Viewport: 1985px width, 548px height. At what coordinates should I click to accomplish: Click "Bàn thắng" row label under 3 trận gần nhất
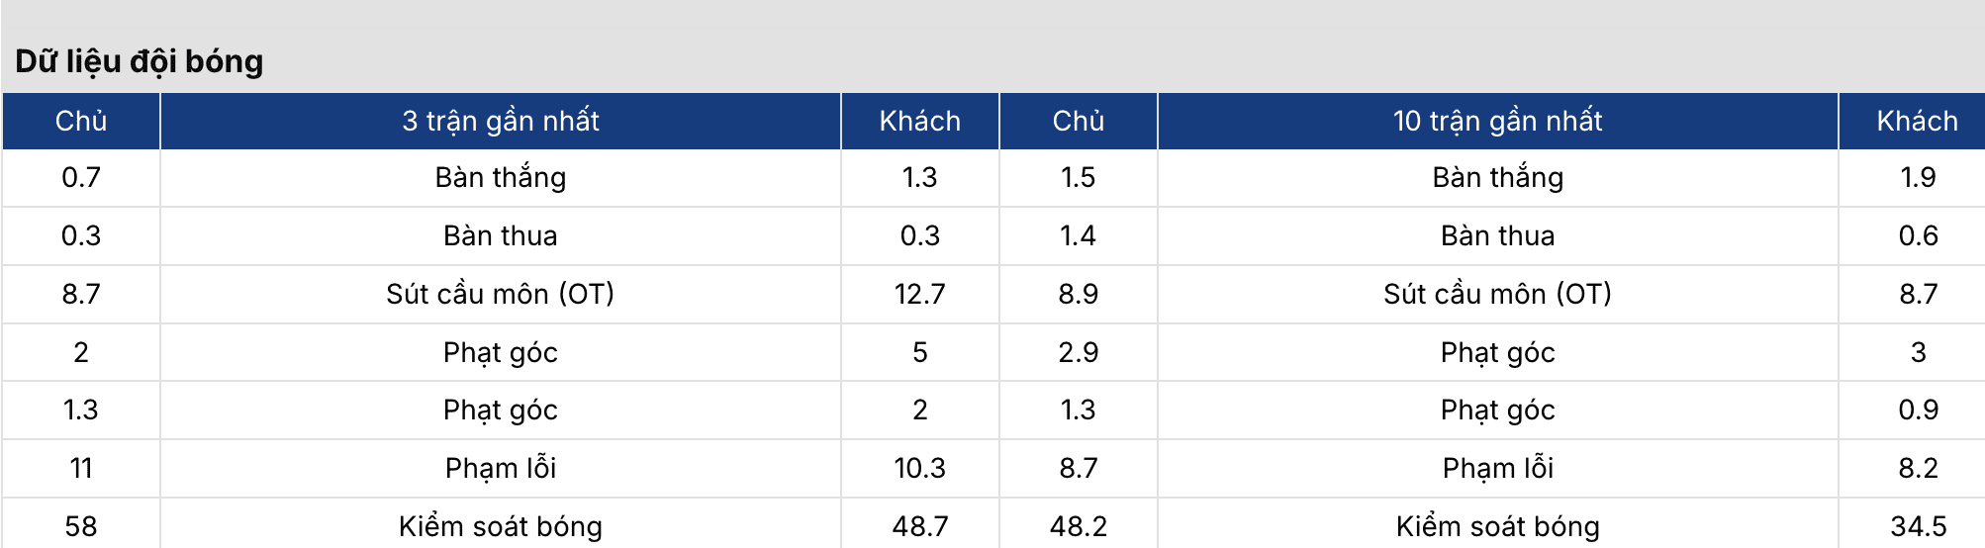[x=500, y=178]
